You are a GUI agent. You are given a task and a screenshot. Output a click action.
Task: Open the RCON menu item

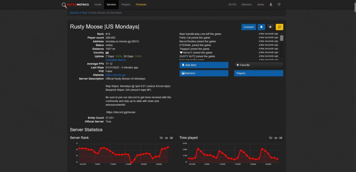pyautogui.click(x=232, y=5)
